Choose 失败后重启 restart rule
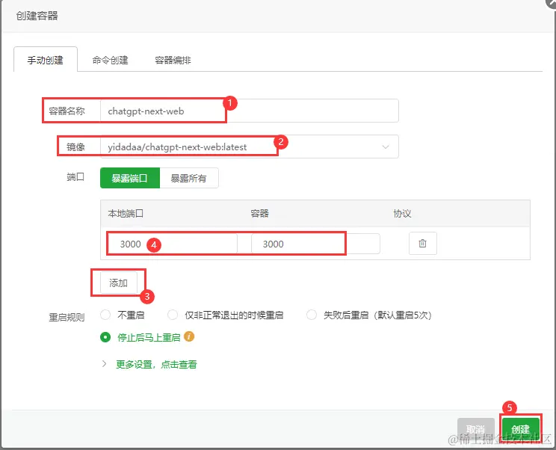Image resolution: width=556 pixels, height=450 pixels. (x=312, y=315)
